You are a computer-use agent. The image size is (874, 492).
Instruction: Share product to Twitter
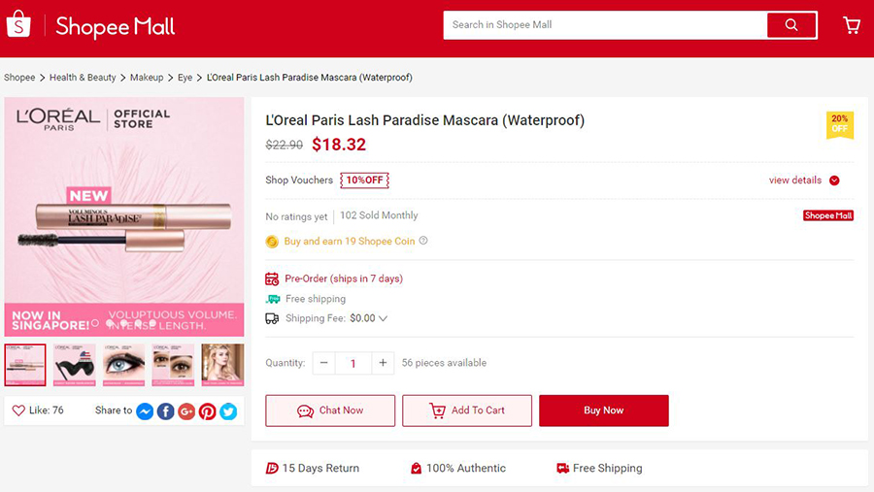click(228, 411)
